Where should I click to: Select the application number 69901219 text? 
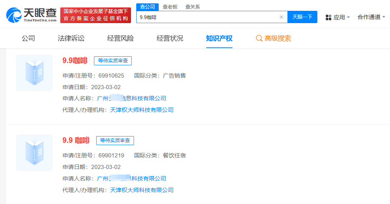tap(111, 156)
